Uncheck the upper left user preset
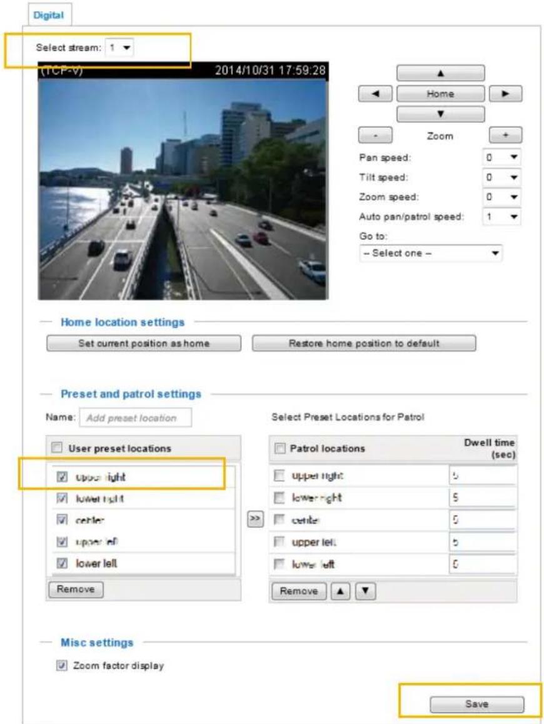Image resolution: width=544 pixels, height=724 pixels. (x=62, y=541)
